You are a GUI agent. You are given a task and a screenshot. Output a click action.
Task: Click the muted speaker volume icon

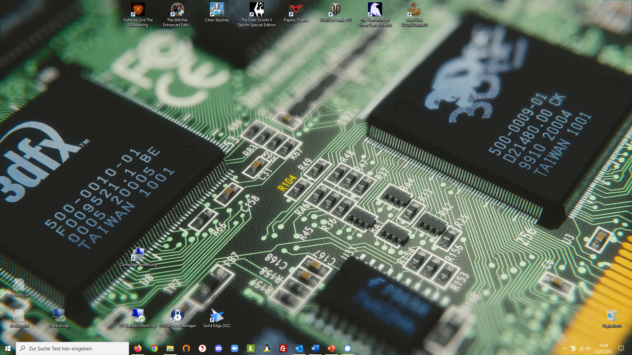[x=589, y=348]
